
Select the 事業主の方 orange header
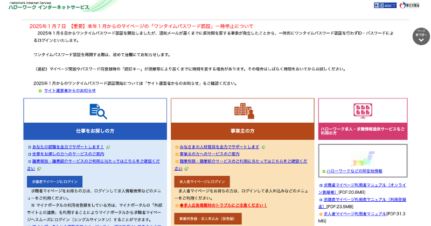[242, 131]
